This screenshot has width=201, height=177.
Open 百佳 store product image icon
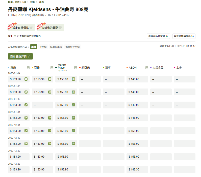coord(52,68)
